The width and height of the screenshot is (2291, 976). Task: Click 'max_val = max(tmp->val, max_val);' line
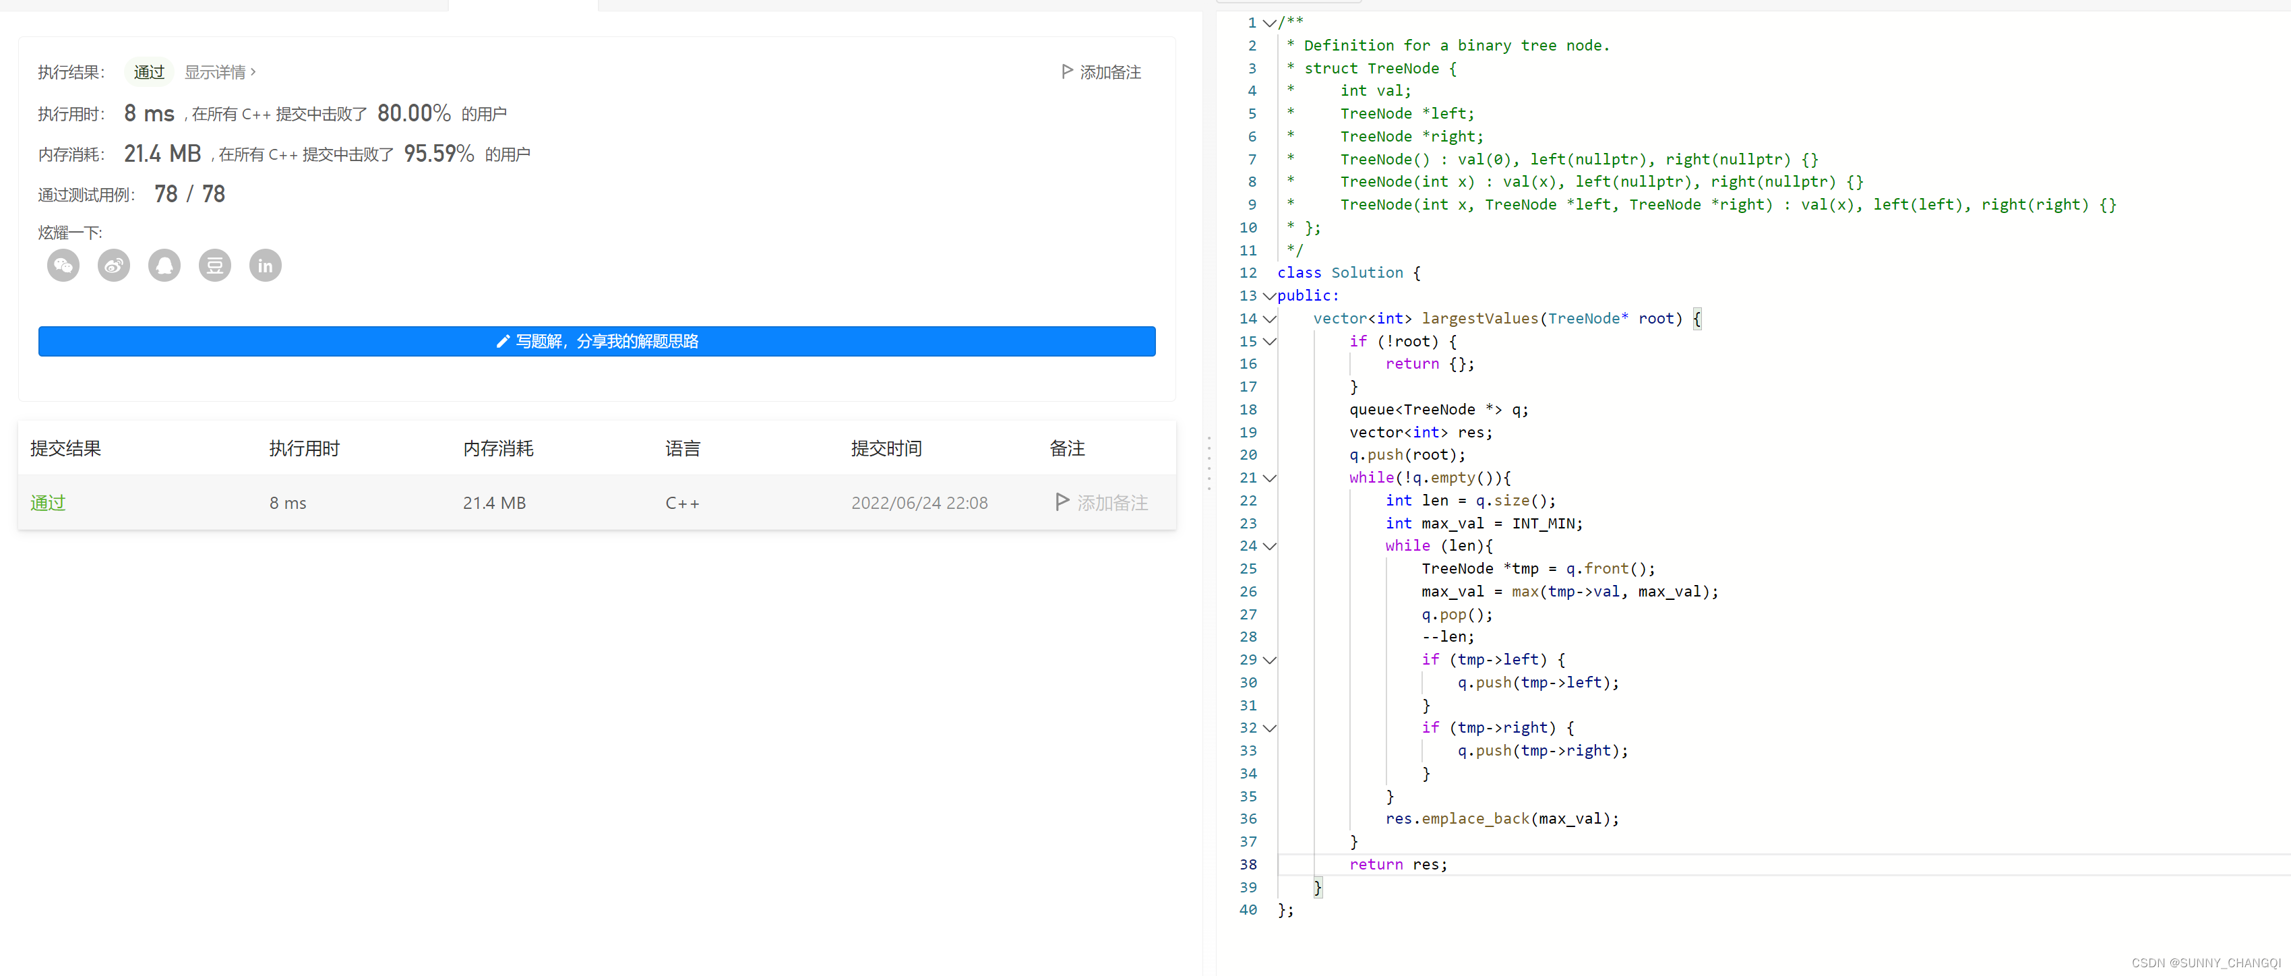[1570, 592]
